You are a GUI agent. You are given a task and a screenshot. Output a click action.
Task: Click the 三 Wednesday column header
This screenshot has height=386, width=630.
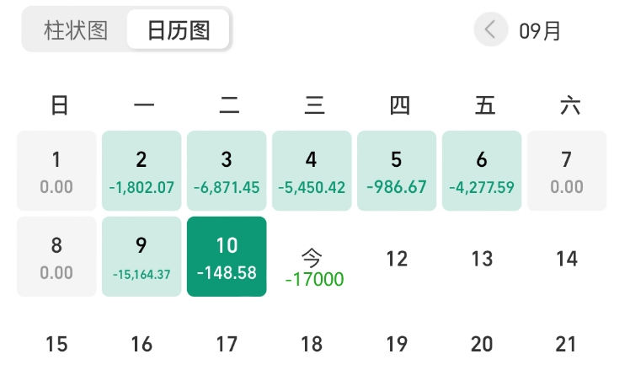(315, 105)
